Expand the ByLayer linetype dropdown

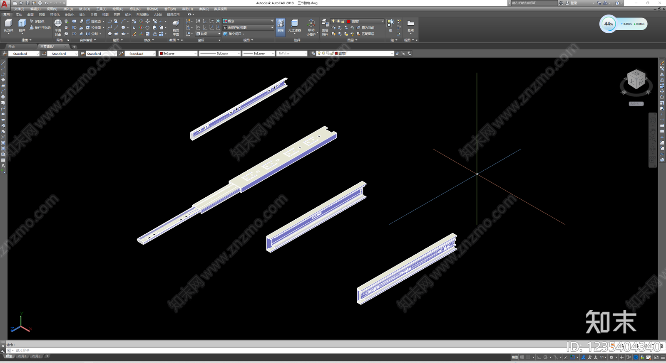(220, 54)
